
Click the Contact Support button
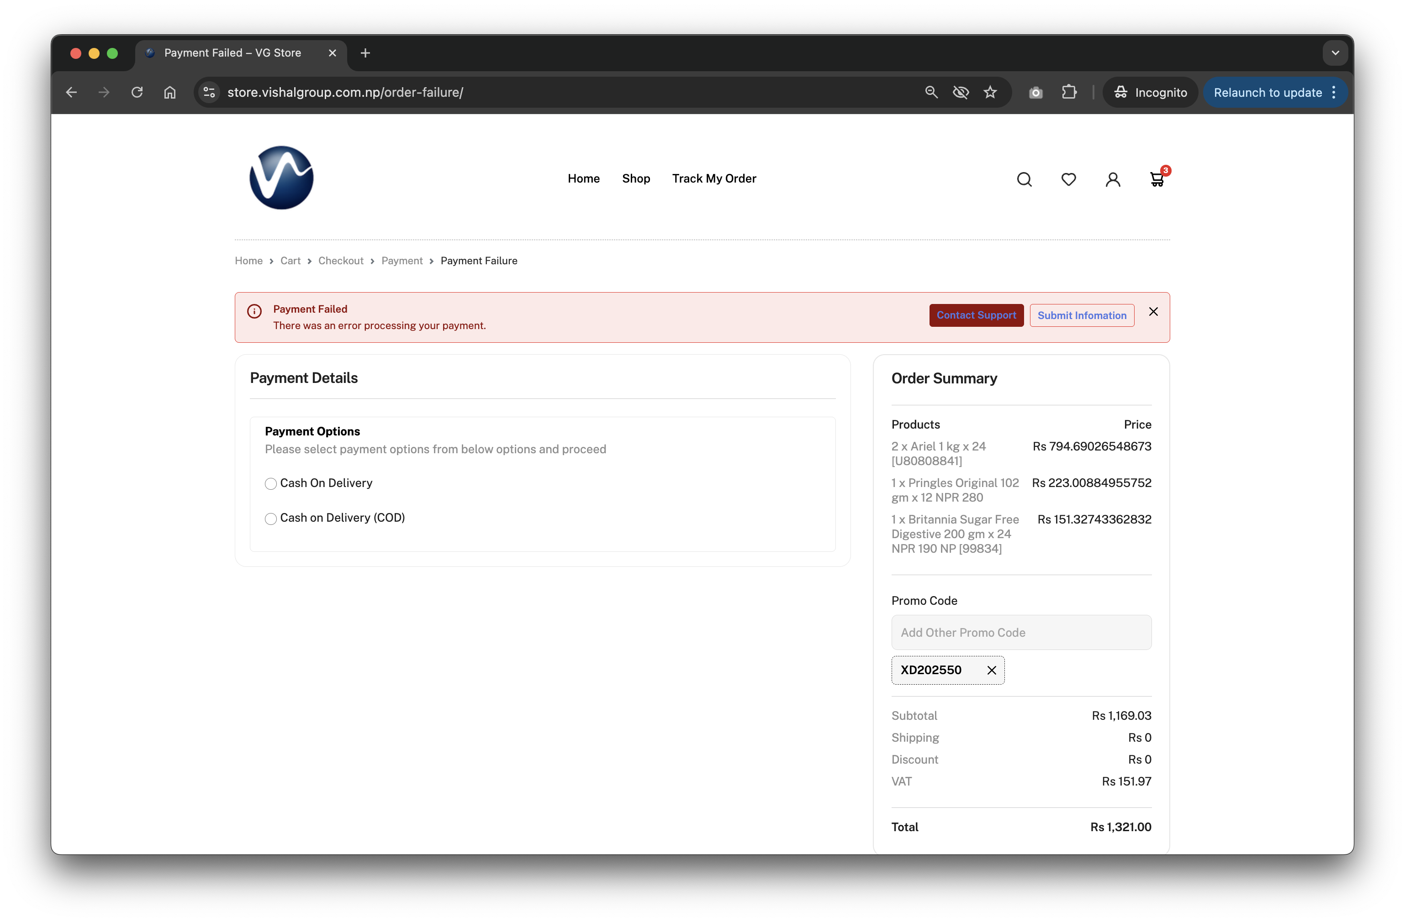976,315
